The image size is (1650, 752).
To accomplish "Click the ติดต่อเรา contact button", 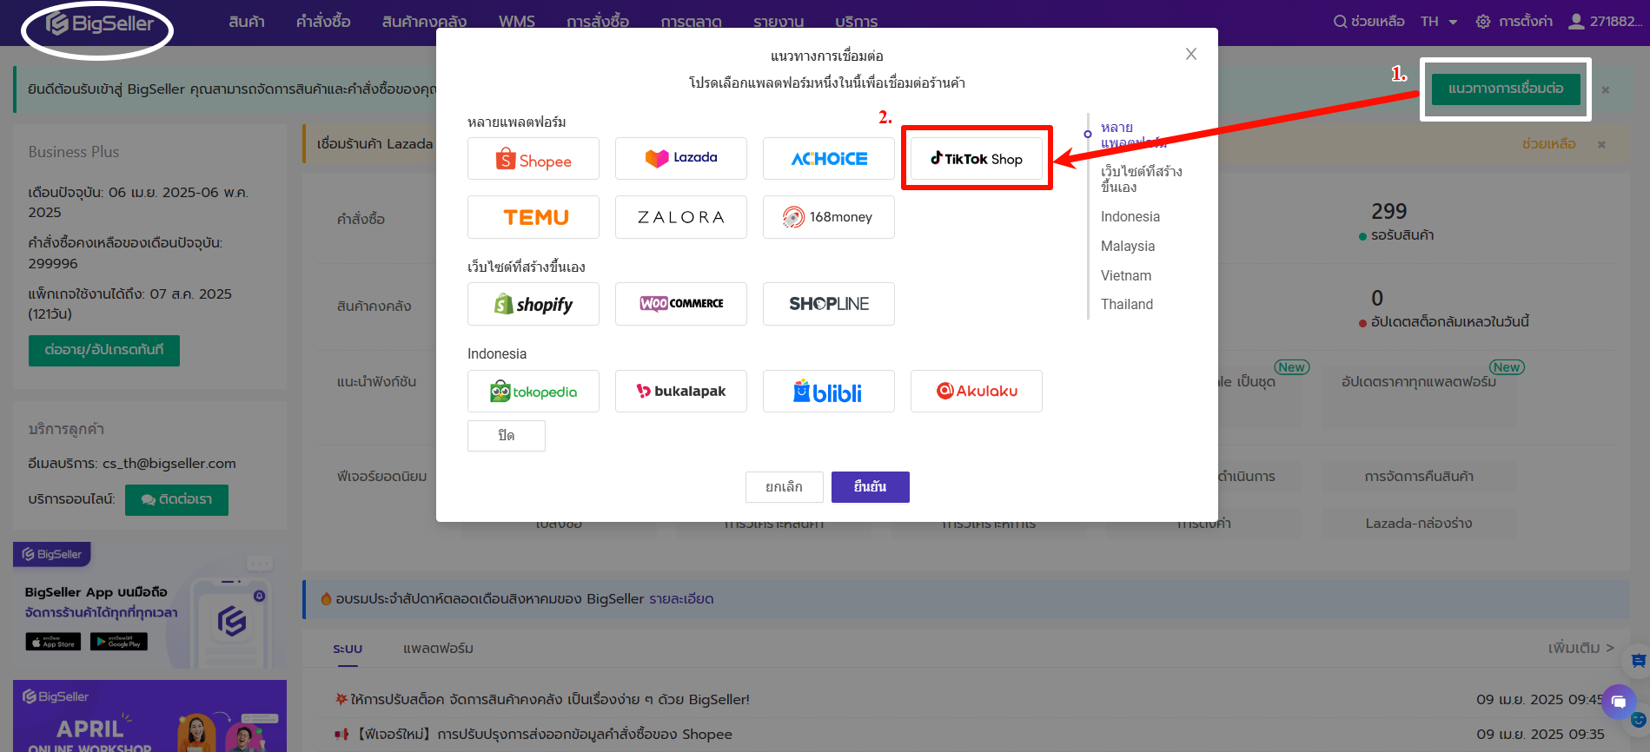I will pos(176,500).
